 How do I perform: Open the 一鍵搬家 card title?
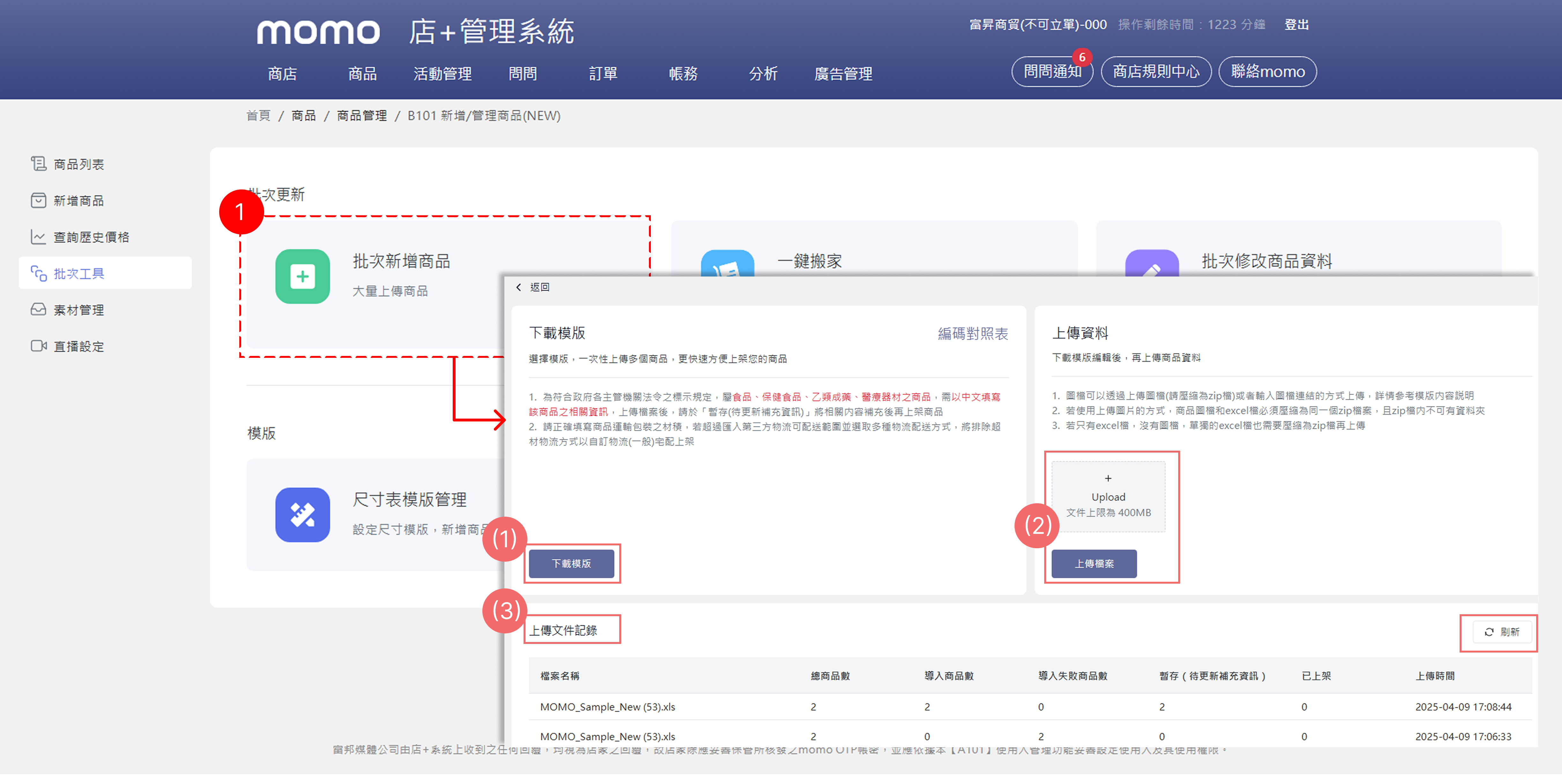pyautogui.click(x=809, y=261)
